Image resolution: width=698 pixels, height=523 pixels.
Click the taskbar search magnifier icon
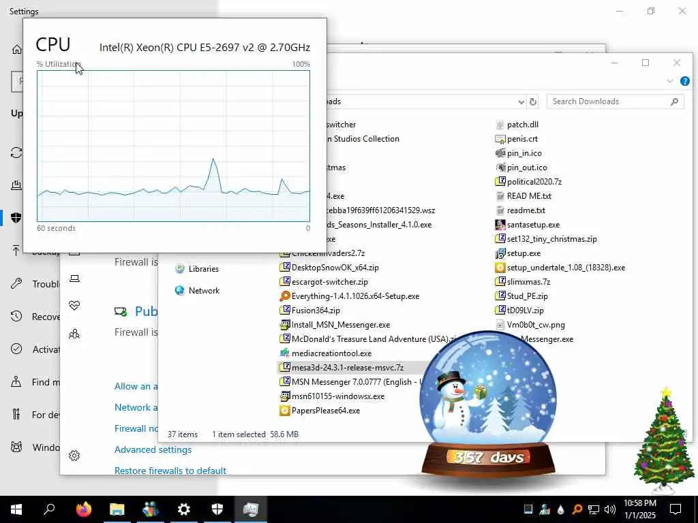pyautogui.click(x=49, y=509)
